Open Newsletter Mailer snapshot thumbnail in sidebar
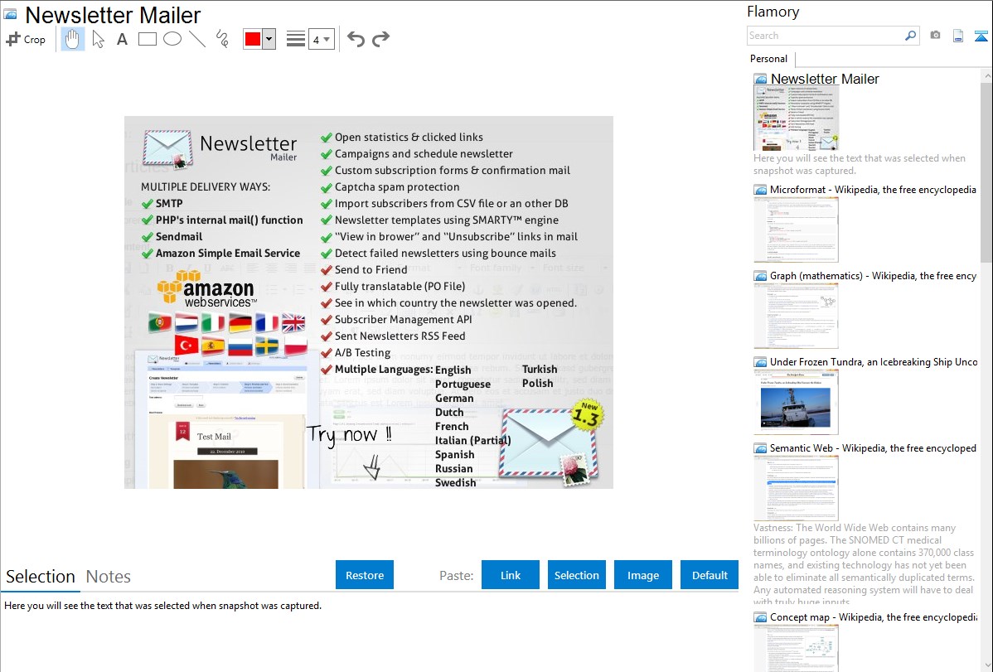993x672 pixels. click(796, 118)
